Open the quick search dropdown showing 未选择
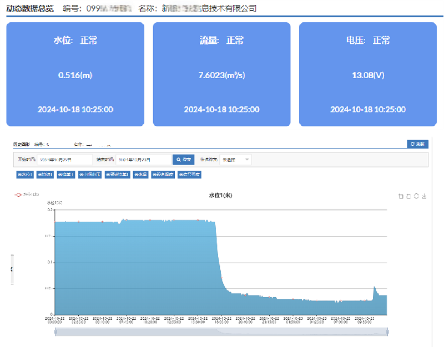This screenshot has width=444, height=347. [236, 159]
